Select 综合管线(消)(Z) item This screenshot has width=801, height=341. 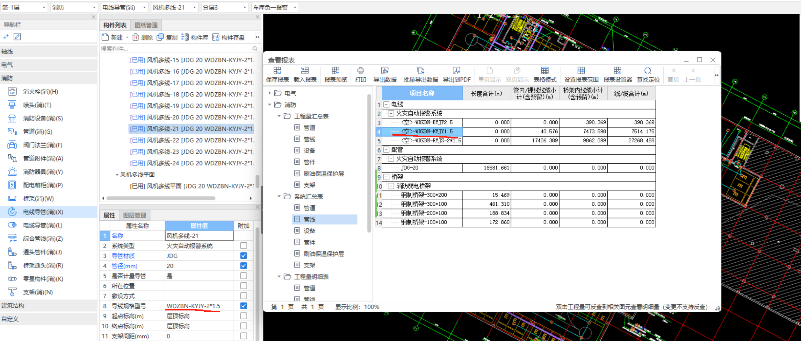click(x=43, y=239)
